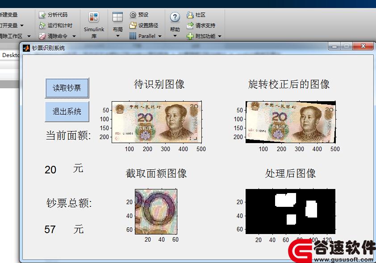The width and height of the screenshot is (376, 263).
Task: Click the MATLAB logo in 钞票识别系统 title bar
Action: pos(26,48)
